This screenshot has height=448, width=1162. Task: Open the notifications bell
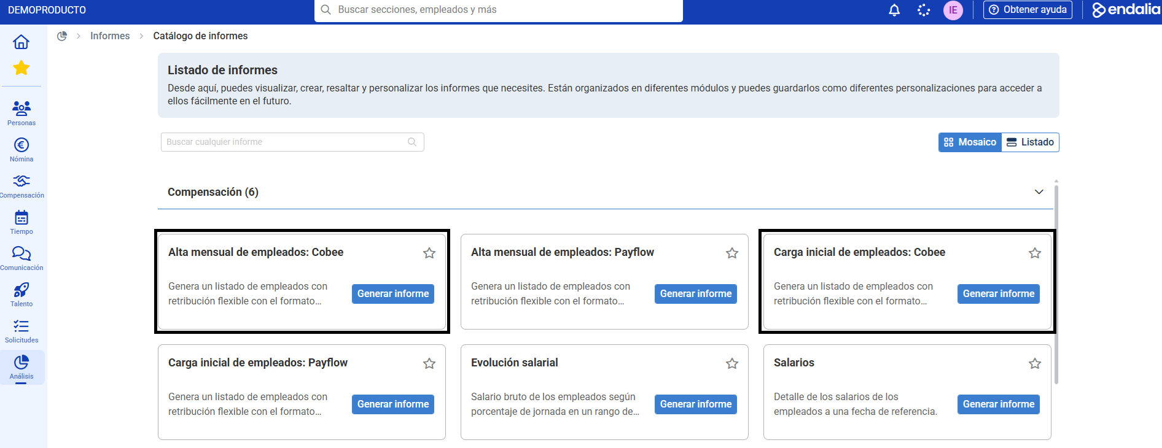[x=894, y=10]
